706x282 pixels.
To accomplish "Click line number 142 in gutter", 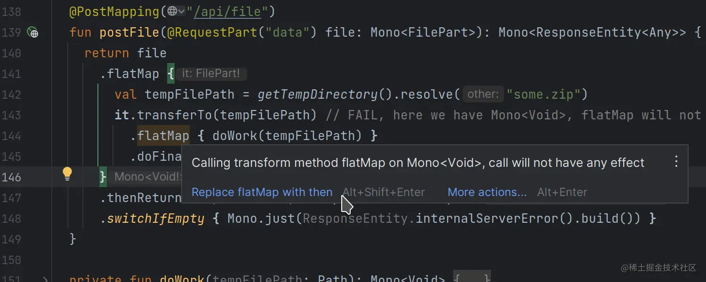I will (11, 94).
